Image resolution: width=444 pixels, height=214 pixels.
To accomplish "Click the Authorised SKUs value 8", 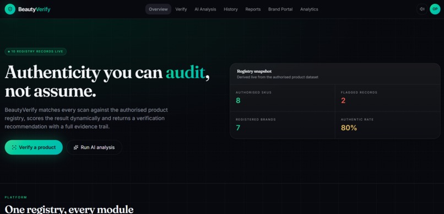I will (238, 100).
